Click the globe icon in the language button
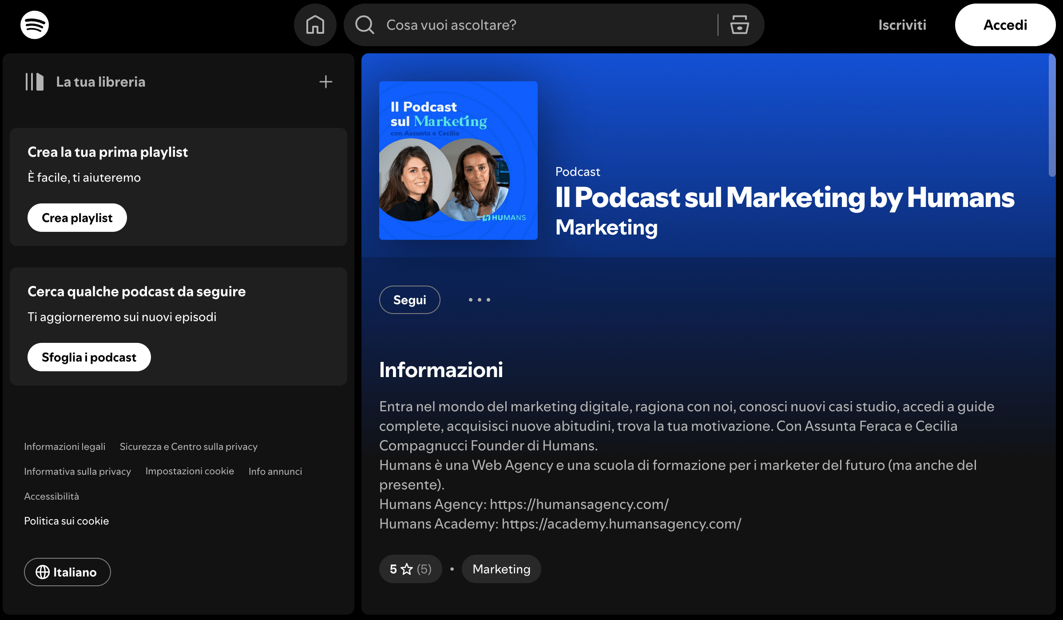This screenshot has width=1063, height=620. point(43,572)
